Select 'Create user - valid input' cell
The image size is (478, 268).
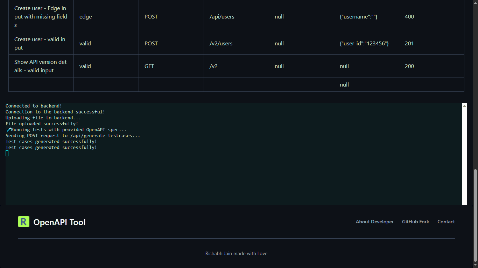click(41, 43)
